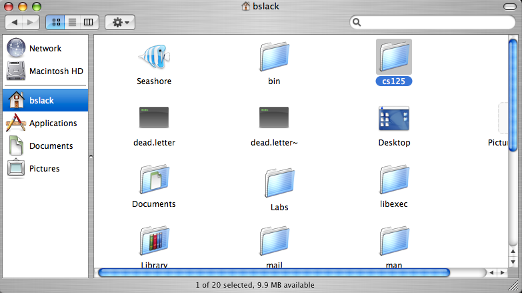Image resolution: width=522 pixels, height=293 pixels.
Task: Click the magnifier icon in search field
Action: pyautogui.click(x=358, y=23)
